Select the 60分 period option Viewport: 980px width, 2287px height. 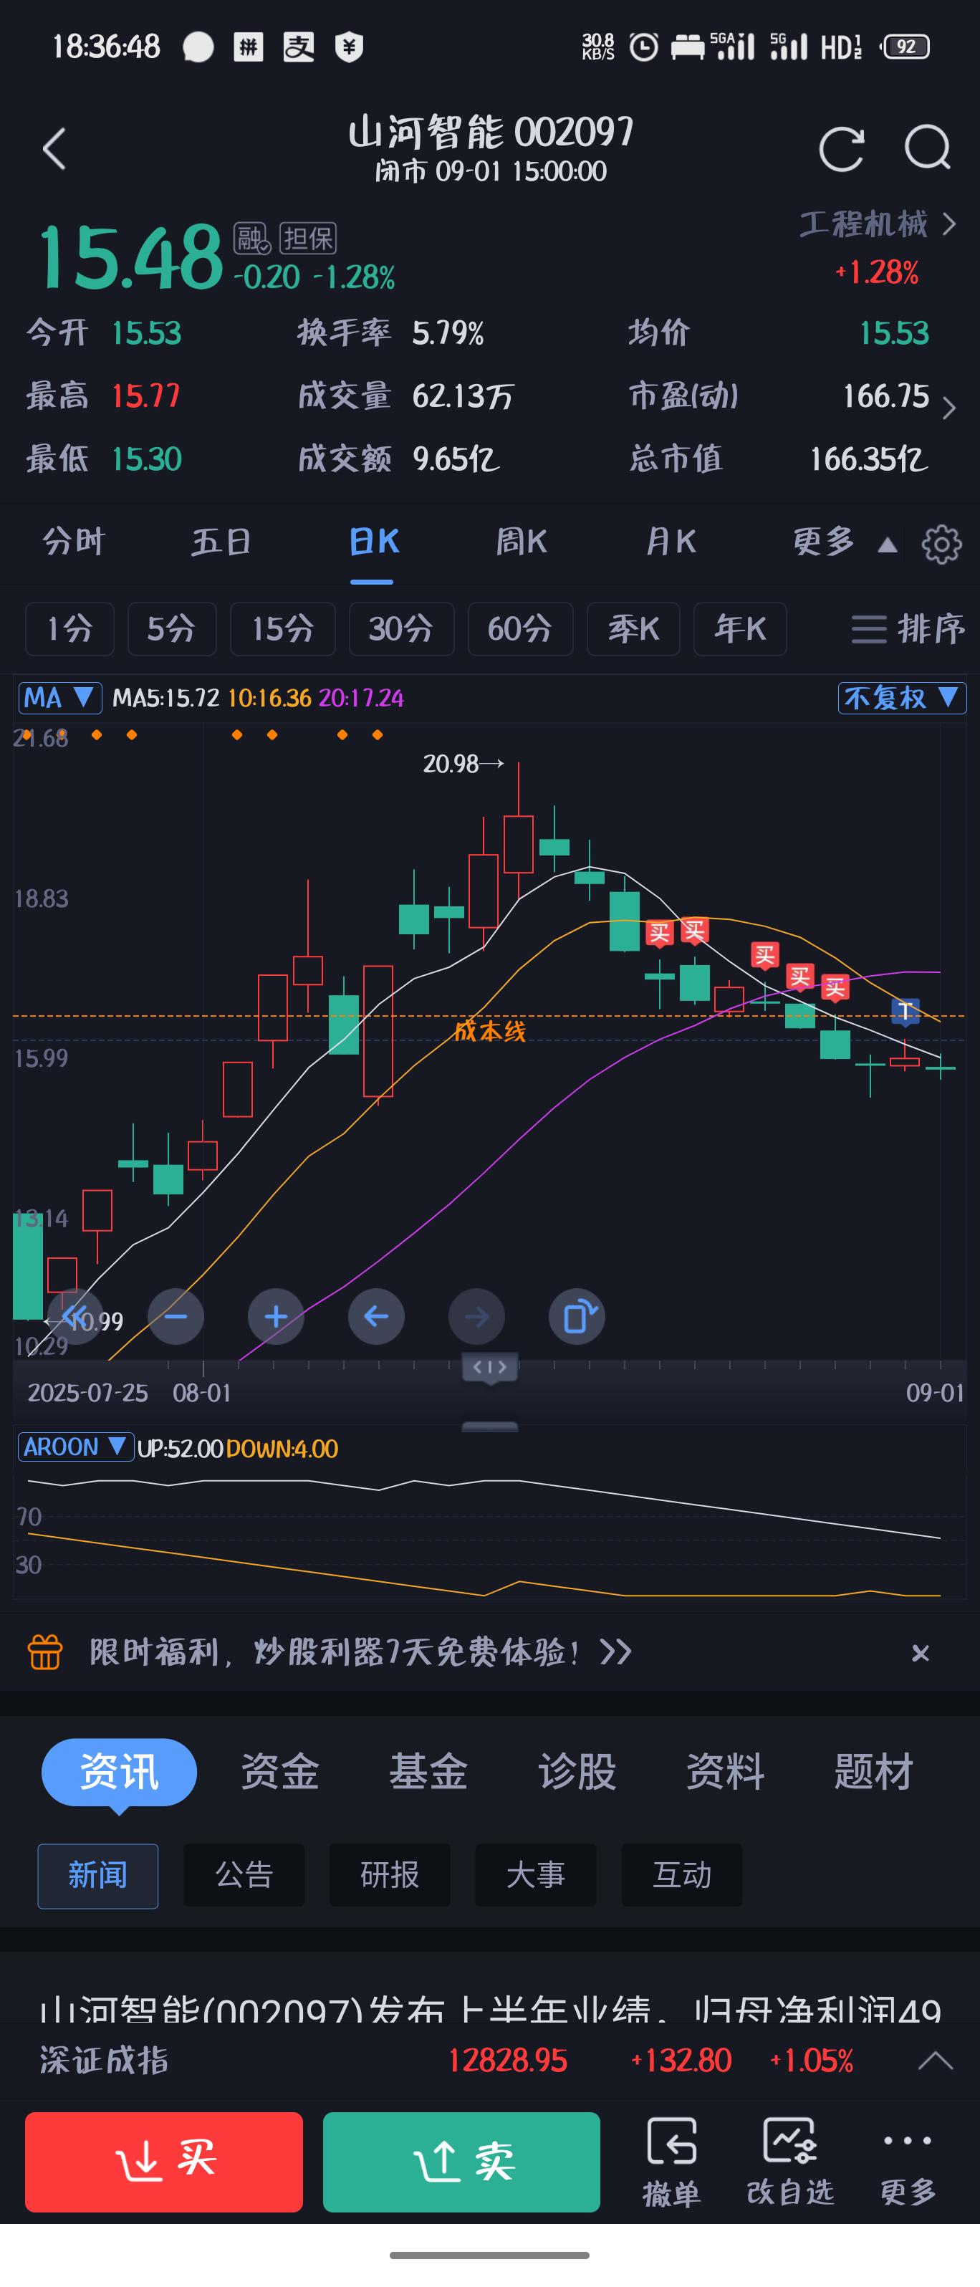(x=520, y=628)
